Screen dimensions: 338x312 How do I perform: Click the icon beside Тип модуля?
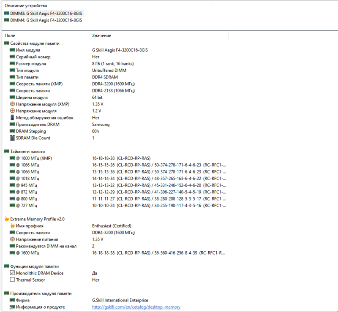[12, 70]
